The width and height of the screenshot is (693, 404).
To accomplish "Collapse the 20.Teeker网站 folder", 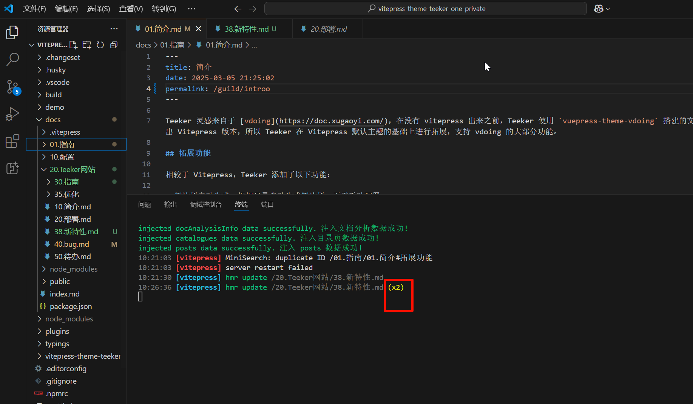I will pyautogui.click(x=76, y=169).
